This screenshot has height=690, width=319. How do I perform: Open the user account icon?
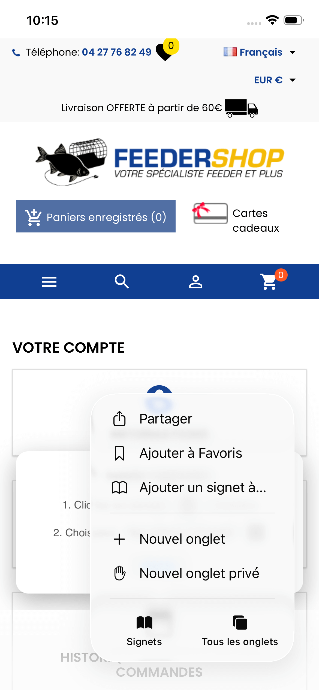[196, 282]
